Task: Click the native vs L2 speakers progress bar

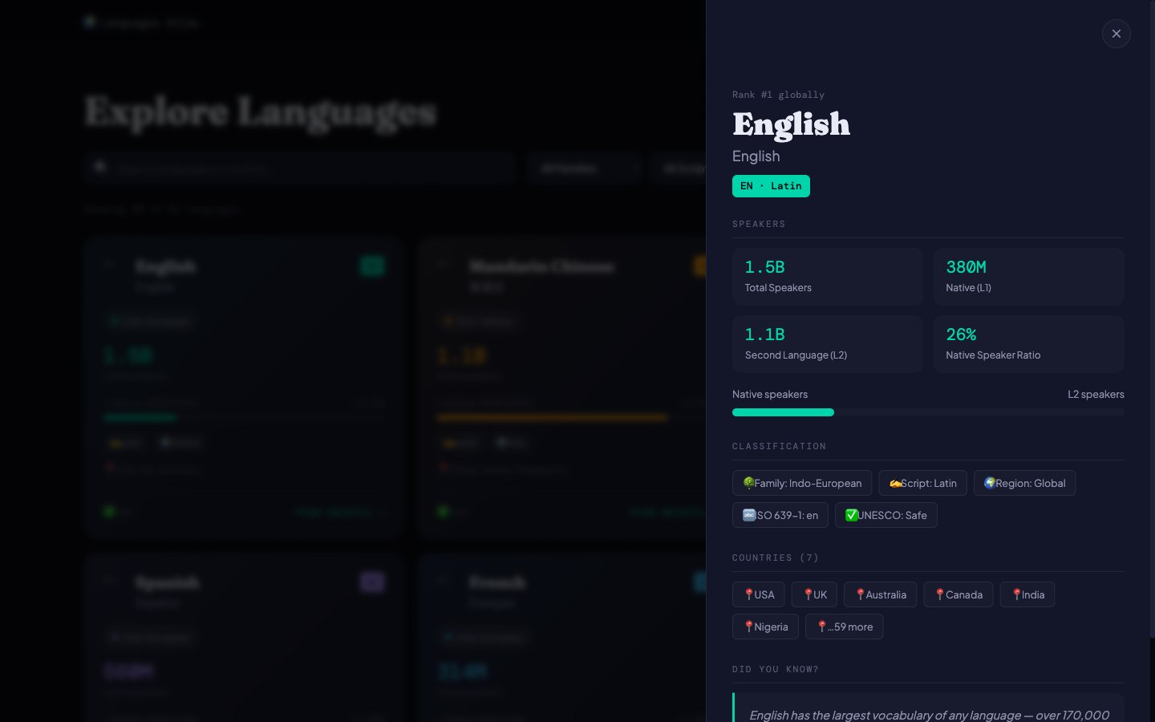Action: click(928, 412)
